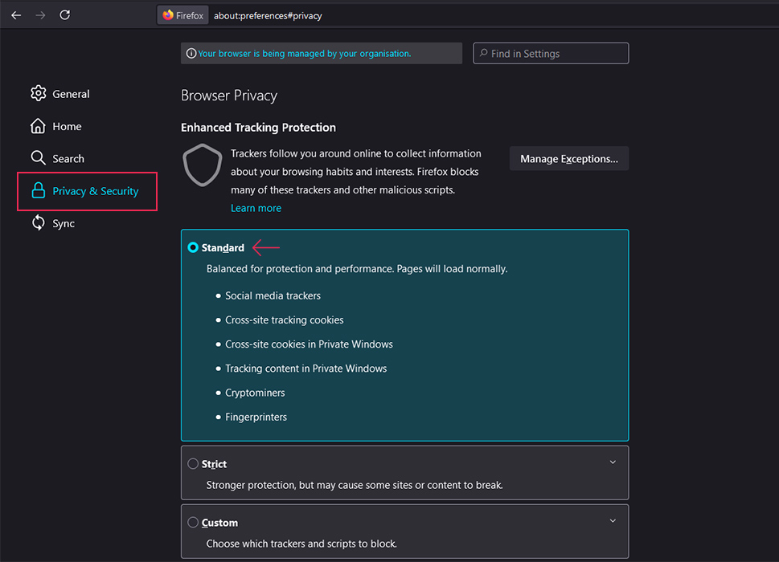Click the Sync arrows icon
Image resolution: width=779 pixels, height=562 pixels.
coord(38,223)
